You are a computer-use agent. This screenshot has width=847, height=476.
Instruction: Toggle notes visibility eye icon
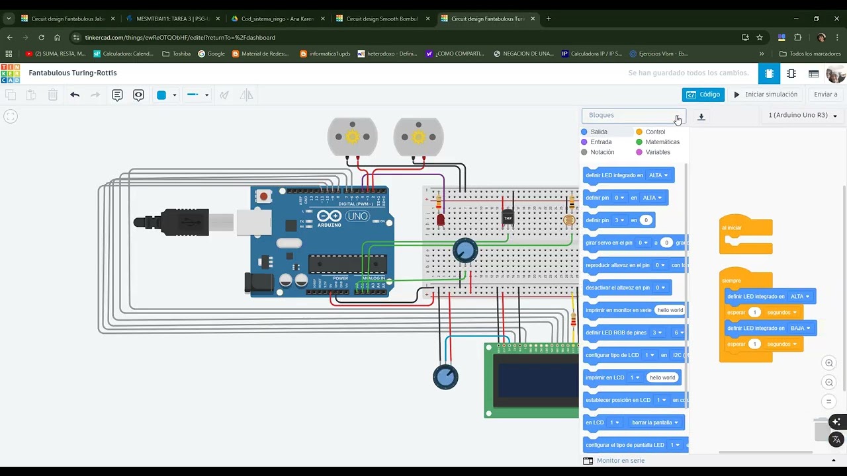pyautogui.click(x=138, y=95)
